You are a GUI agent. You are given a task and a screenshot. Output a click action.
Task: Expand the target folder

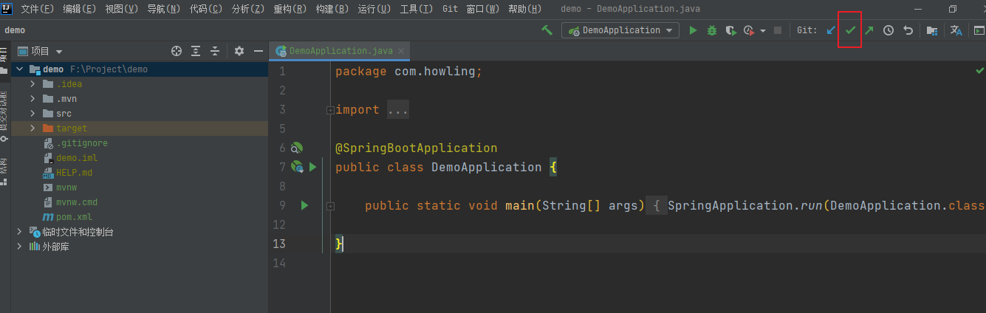[x=32, y=128]
